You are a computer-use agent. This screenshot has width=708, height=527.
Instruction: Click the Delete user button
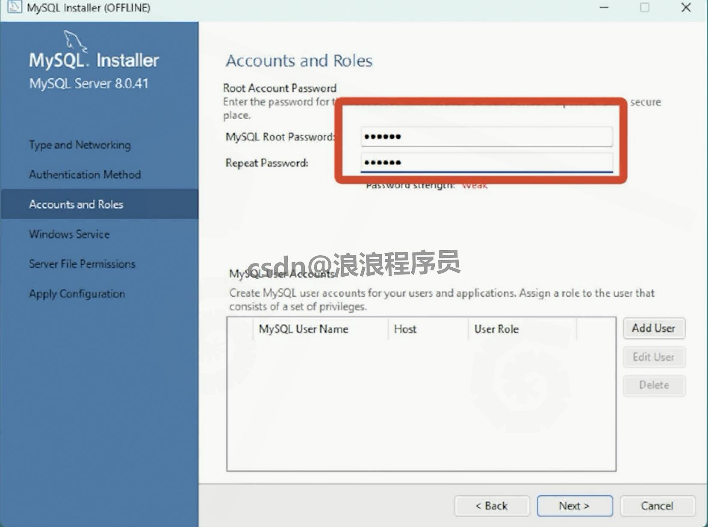[x=654, y=385]
